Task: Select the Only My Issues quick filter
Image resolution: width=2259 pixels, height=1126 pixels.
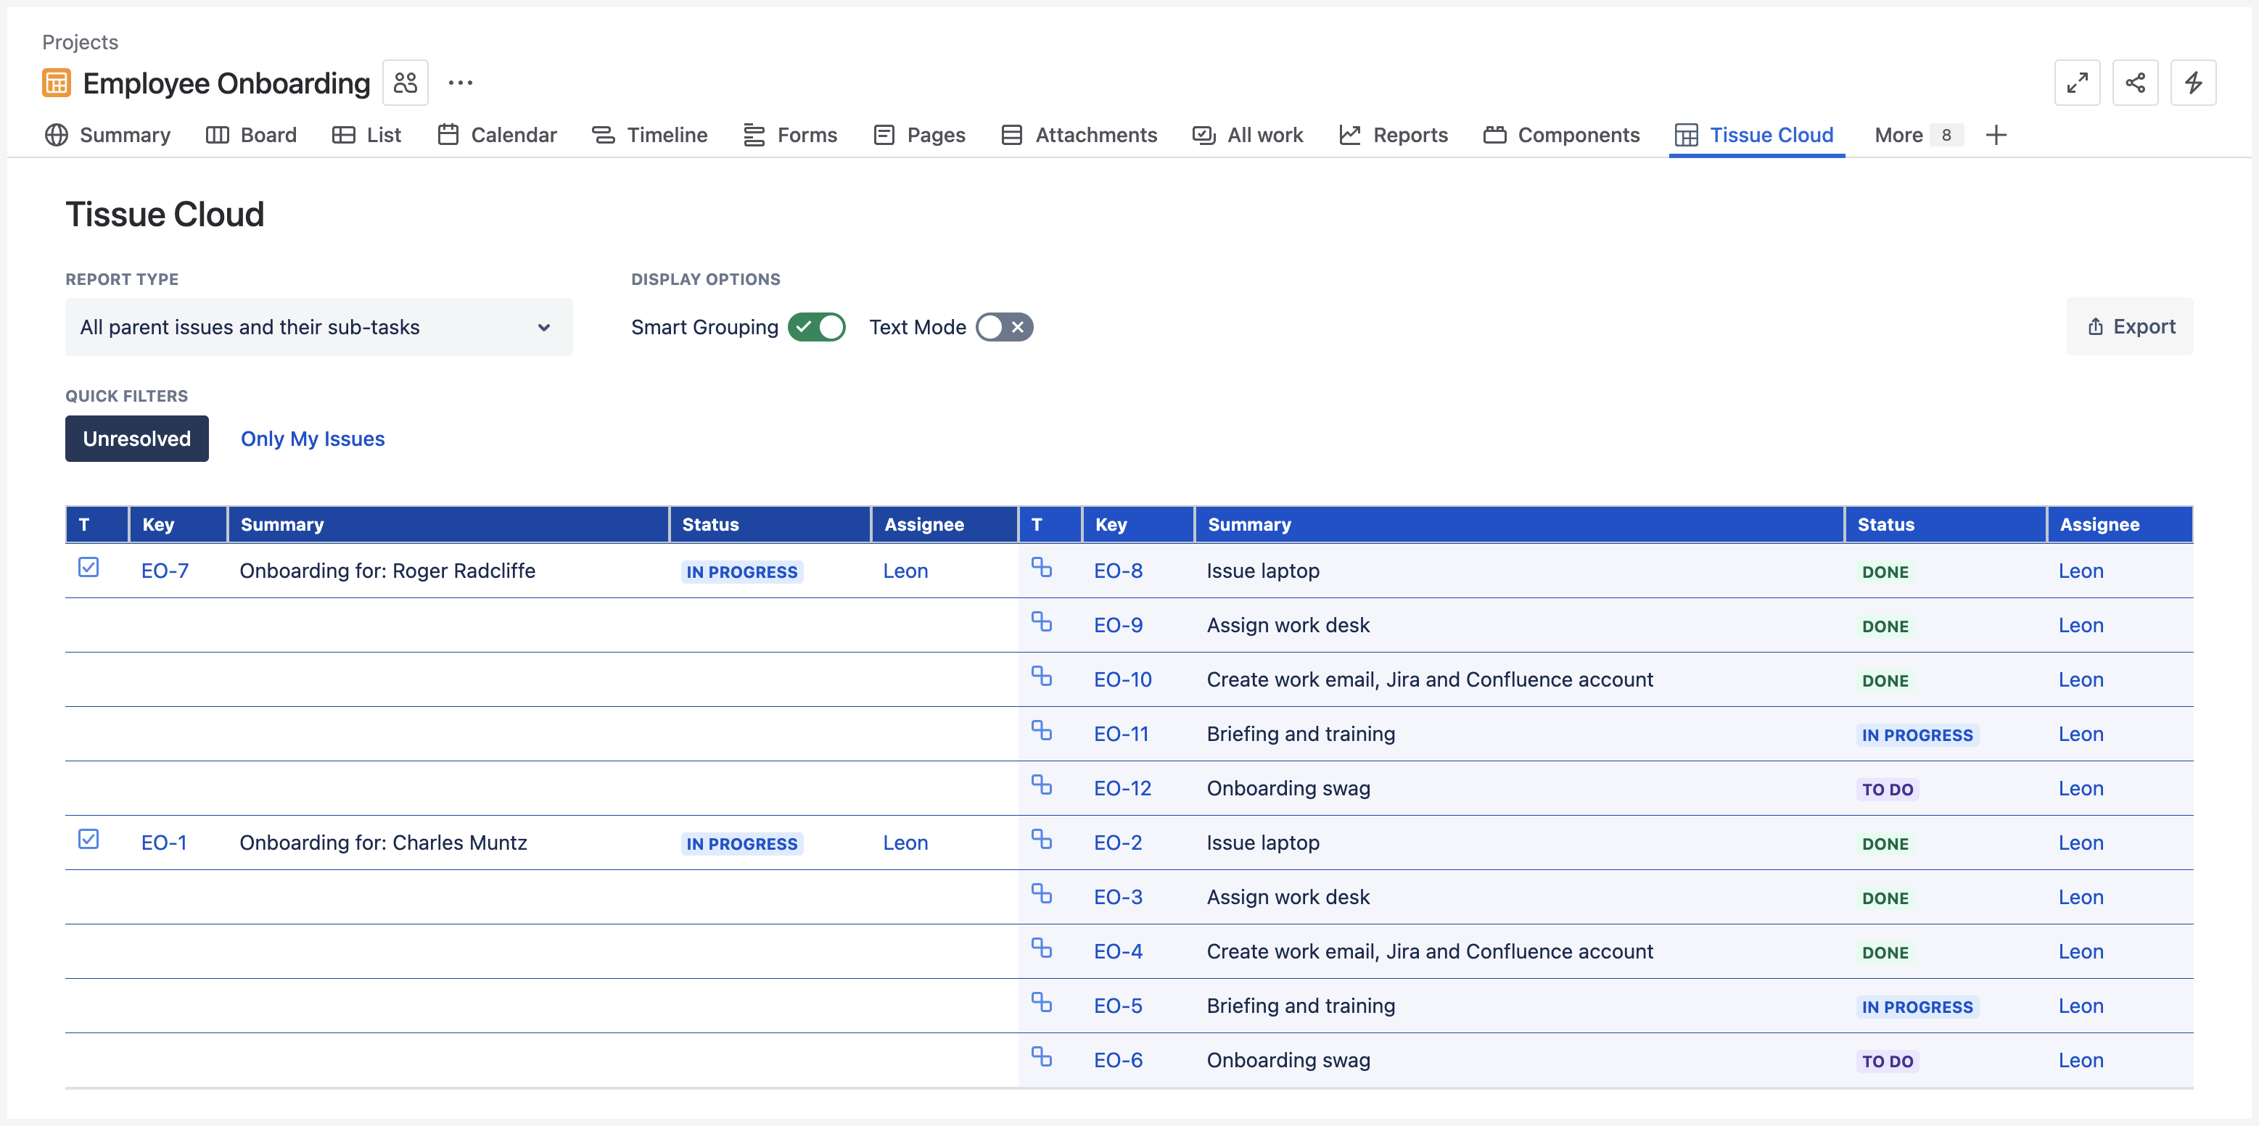Action: (312, 438)
